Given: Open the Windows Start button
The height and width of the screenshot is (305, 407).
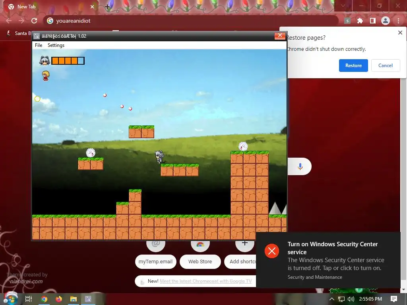Looking at the screenshot, I should pyautogui.click(x=10, y=299).
